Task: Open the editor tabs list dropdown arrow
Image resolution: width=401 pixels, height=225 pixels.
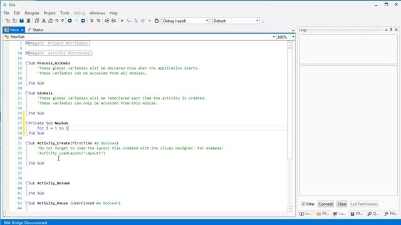Action: pos(293,30)
